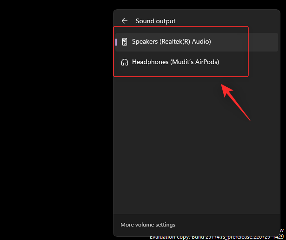Click the Sound output panel title

(155, 21)
